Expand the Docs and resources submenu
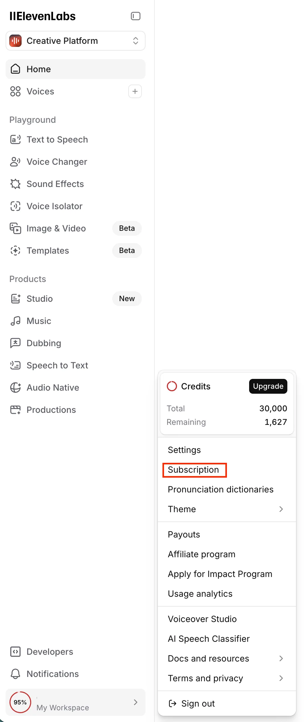This screenshot has width=304, height=722. coord(227,658)
